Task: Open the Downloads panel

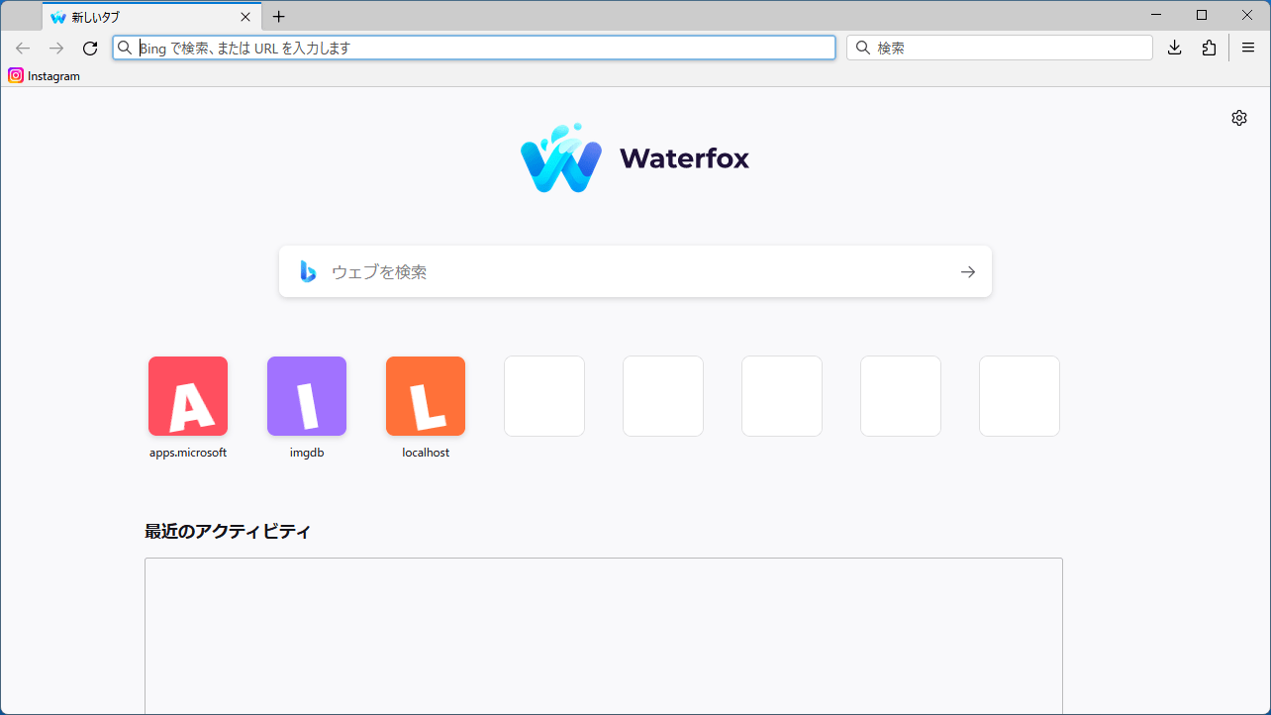Action: [1175, 48]
